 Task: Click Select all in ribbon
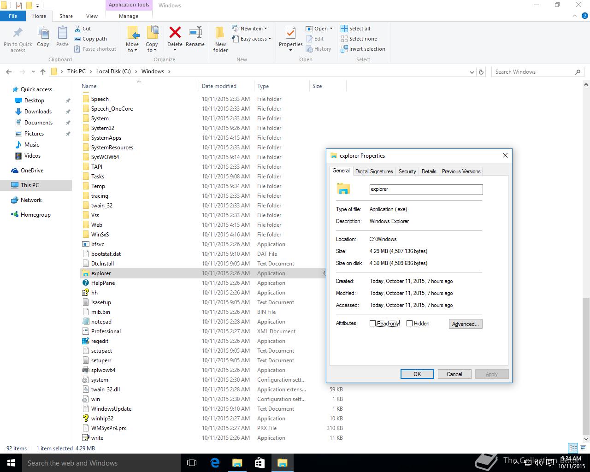tap(355, 29)
